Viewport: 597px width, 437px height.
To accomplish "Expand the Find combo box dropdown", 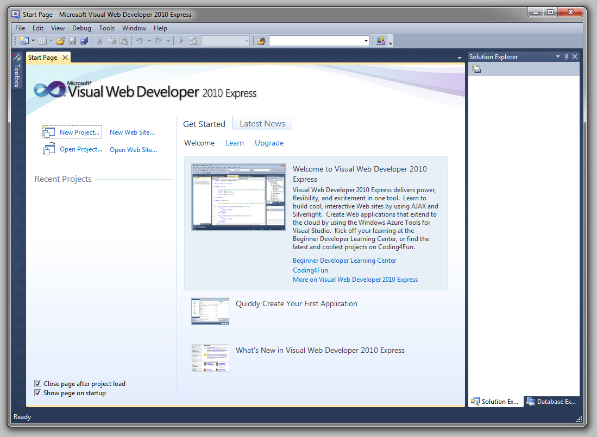I will 366,41.
